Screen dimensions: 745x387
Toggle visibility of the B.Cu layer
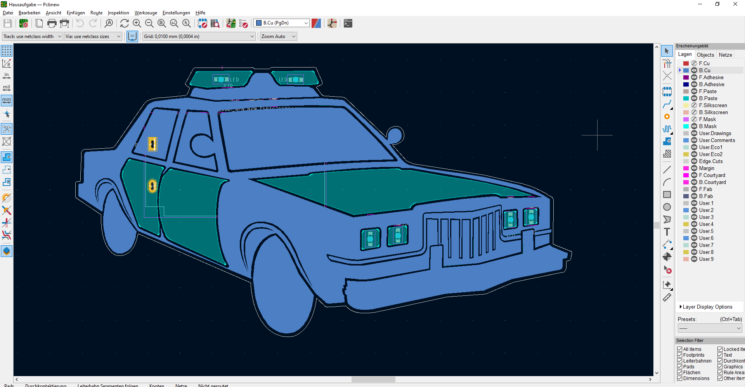(x=694, y=71)
